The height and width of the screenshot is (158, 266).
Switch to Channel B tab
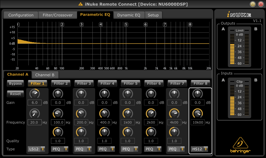coord(45,75)
